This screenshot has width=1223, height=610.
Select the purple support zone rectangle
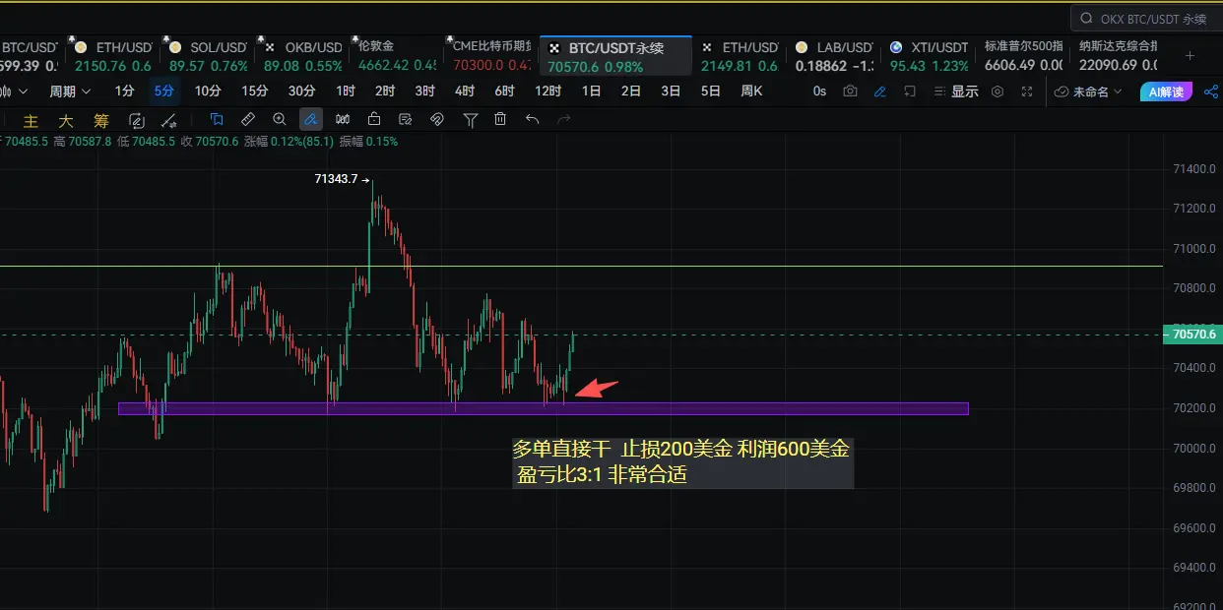543,408
